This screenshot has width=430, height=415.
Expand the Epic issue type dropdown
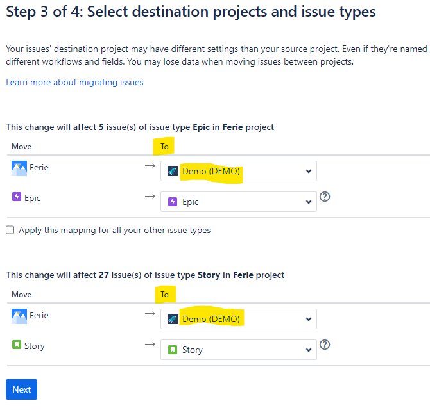click(239, 202)
